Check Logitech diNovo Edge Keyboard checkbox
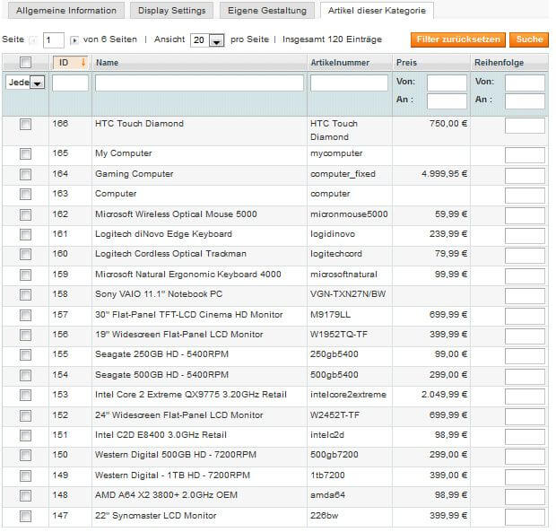 click(x=25, y=234)
